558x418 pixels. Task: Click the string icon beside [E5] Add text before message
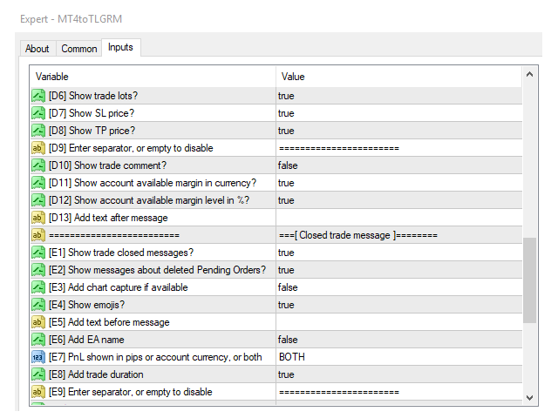[x=38, y=322]
